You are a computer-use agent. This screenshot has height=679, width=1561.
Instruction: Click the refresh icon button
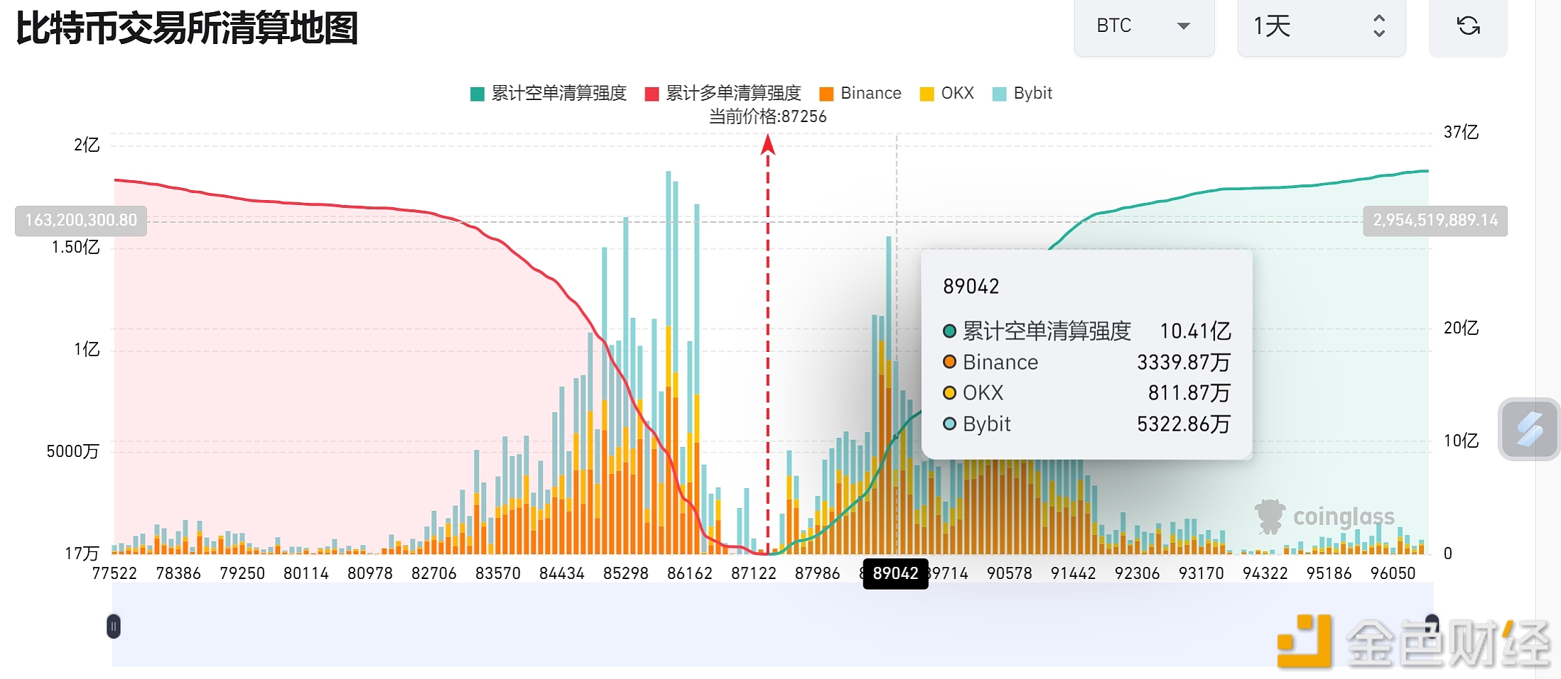pos(1468,27)
